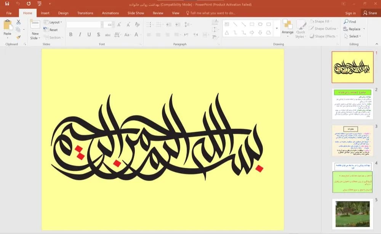Select slide 2 thumbnail with green header
381x234 pixels.
[x=352, y=104]
